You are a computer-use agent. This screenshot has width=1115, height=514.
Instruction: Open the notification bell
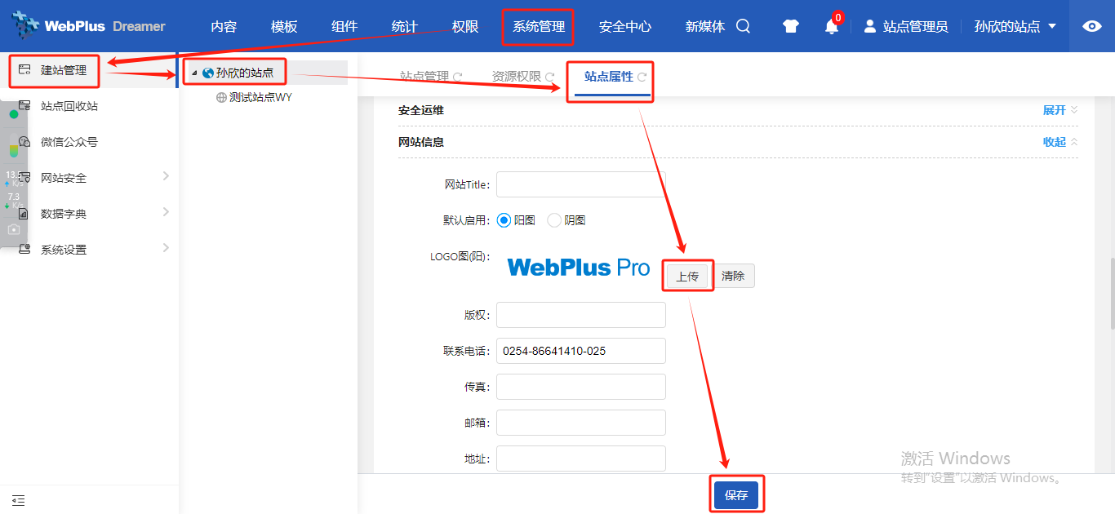tap(831, 26)
